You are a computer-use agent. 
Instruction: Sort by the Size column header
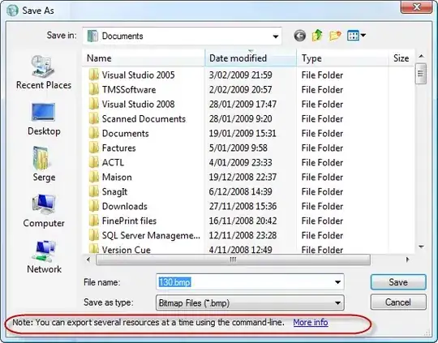[401, 58]
